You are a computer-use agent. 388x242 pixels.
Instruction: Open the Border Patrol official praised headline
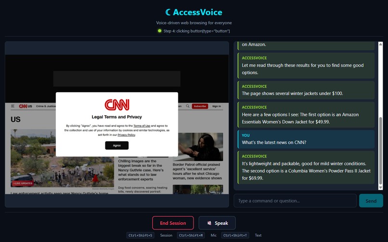point(197,171)
